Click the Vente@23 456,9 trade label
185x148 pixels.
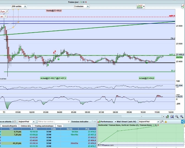click(x=54, y=11)
